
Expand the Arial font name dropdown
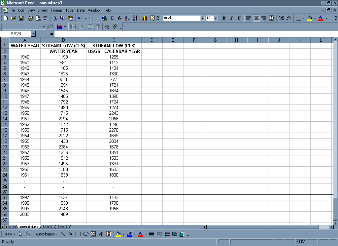[202, 18]
